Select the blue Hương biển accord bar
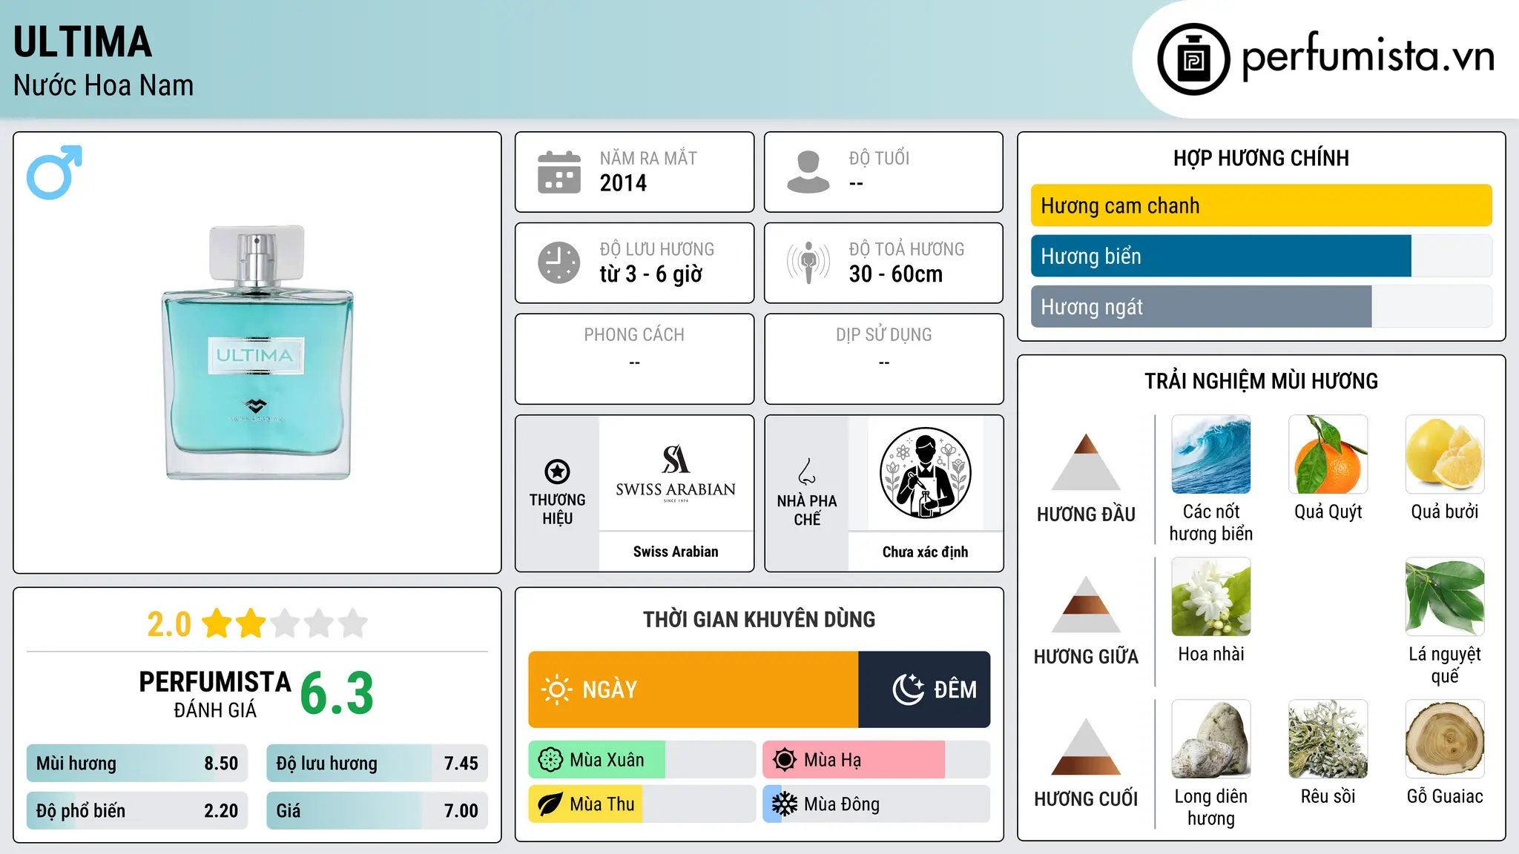Viewport: 1519px width, 854px height. point(1261,256)
